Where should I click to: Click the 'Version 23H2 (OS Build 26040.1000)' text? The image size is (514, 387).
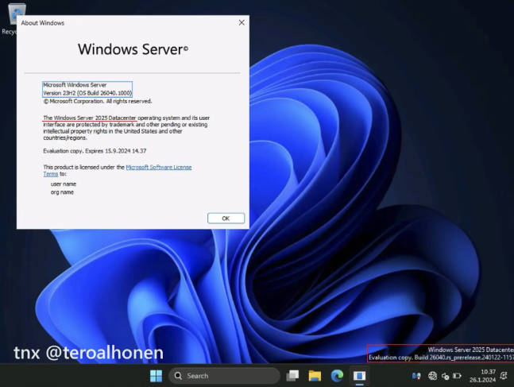pos(87,93)
